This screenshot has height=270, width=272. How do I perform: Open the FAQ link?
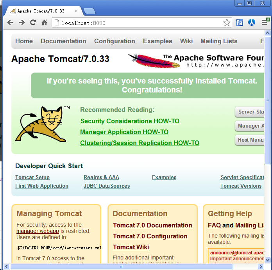pos(214,225)
